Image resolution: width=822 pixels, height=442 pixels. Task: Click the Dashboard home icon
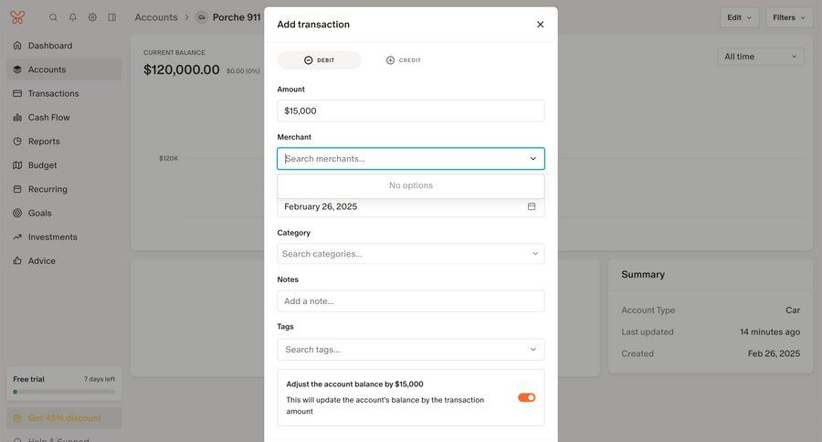(x=17, y=46)
